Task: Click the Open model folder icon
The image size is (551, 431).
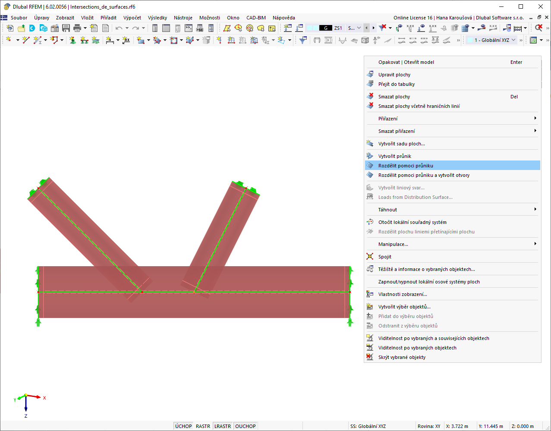Action: coord(21,28)
